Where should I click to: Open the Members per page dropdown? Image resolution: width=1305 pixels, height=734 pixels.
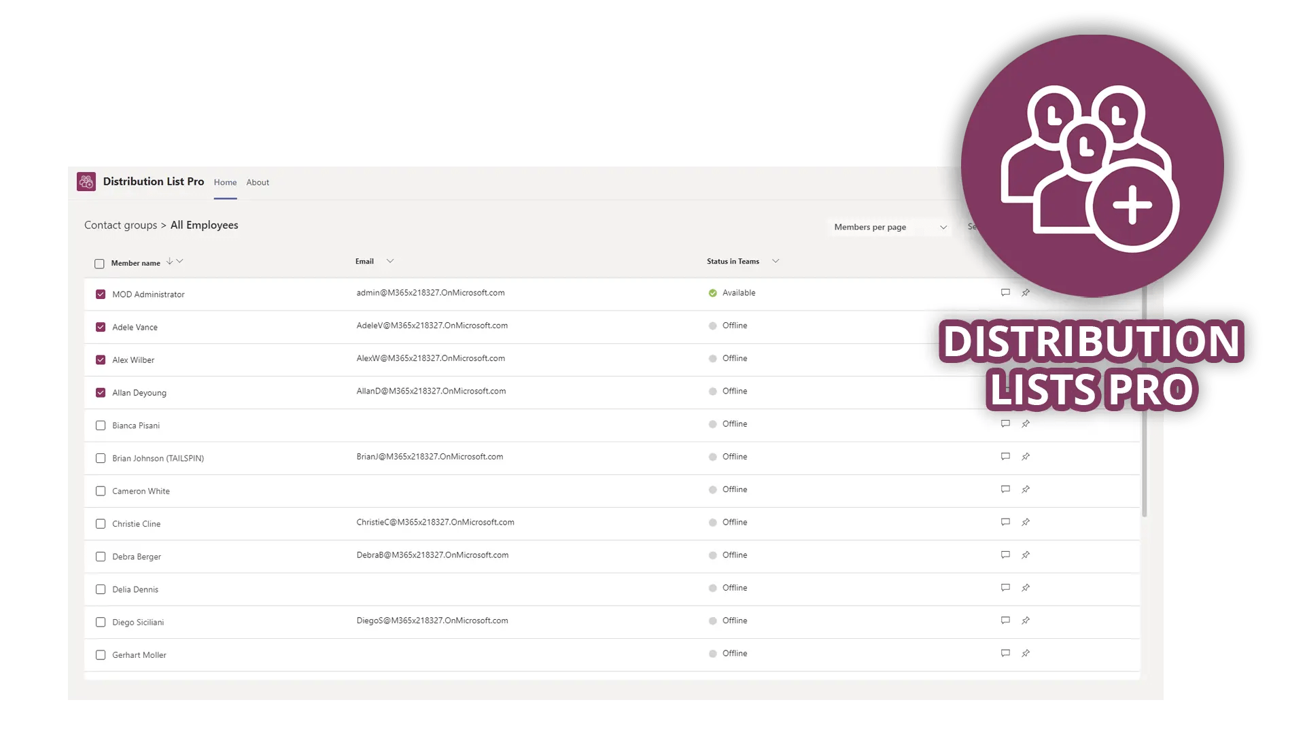[x=888, y=227]
